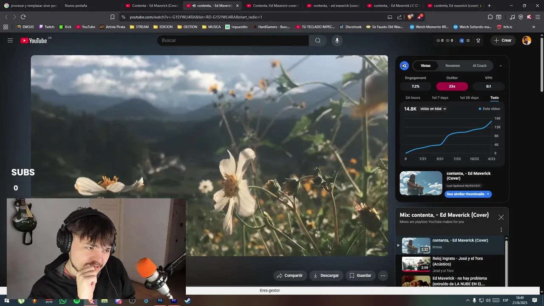Switch to Contenta,-Ed Maverick-cover browser tab

pos(273,6)
